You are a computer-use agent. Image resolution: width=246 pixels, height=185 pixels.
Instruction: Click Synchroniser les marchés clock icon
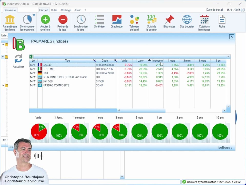[27, 19]
